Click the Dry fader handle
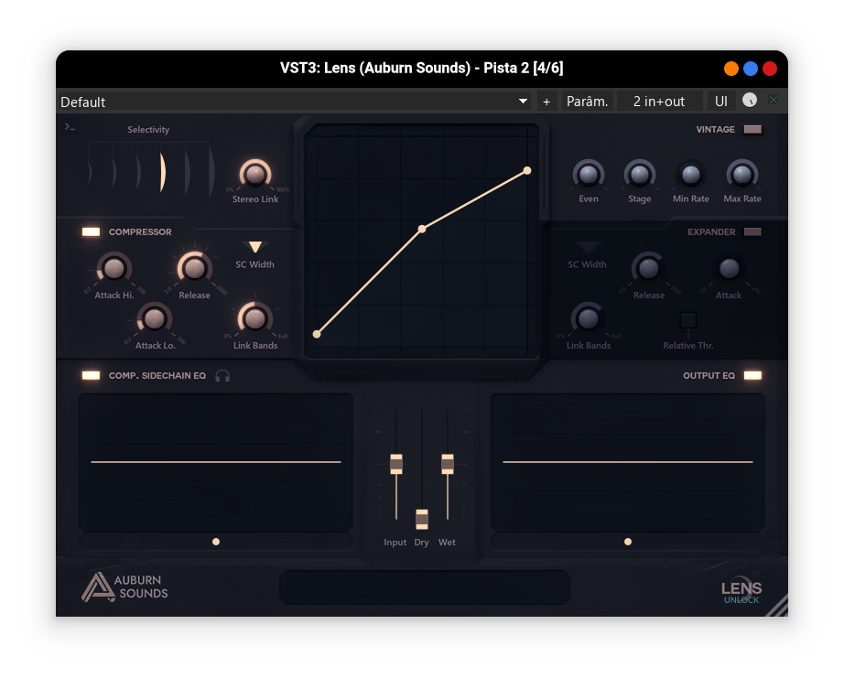Viewport: 844px width, 678px height. coord(421,519)
